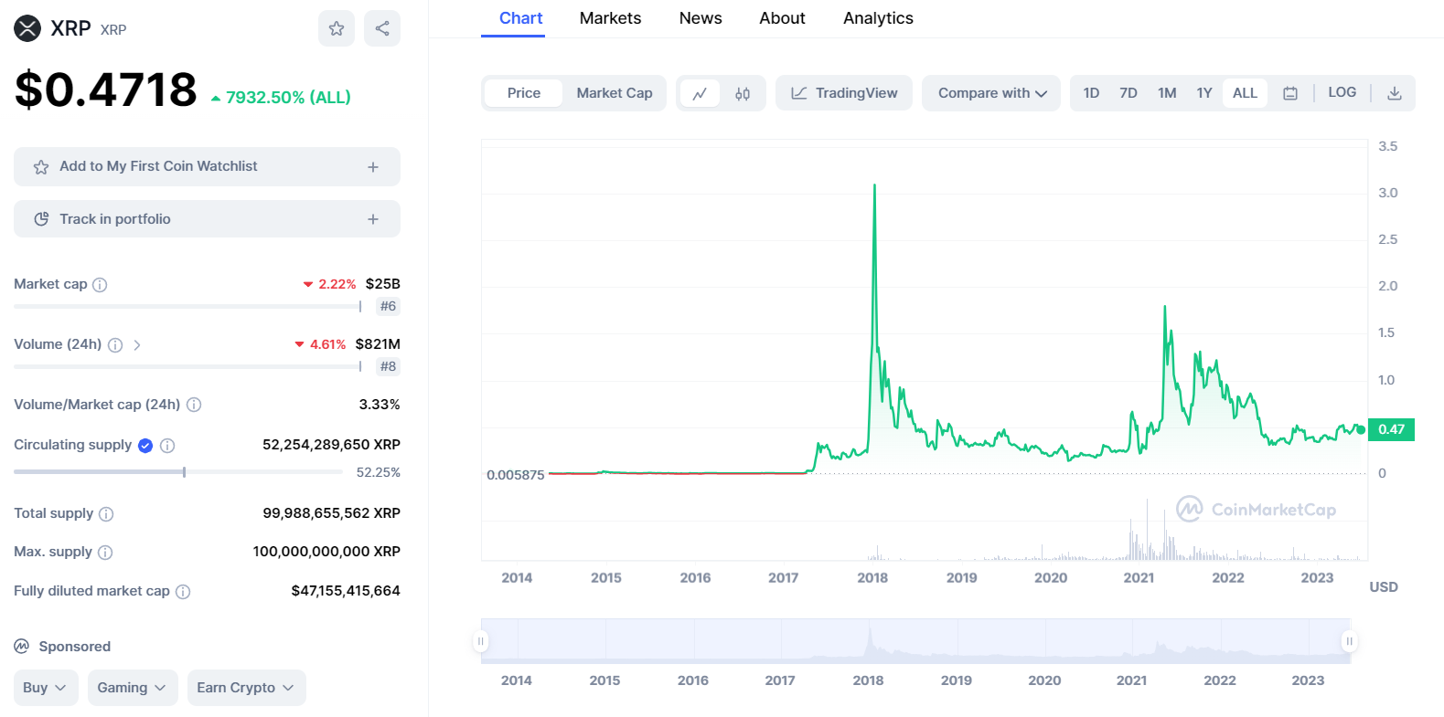Open the Compare with dropdown
Image resolution: width=1444 pixels, height=717 pixels.
[x=991, y=93]
